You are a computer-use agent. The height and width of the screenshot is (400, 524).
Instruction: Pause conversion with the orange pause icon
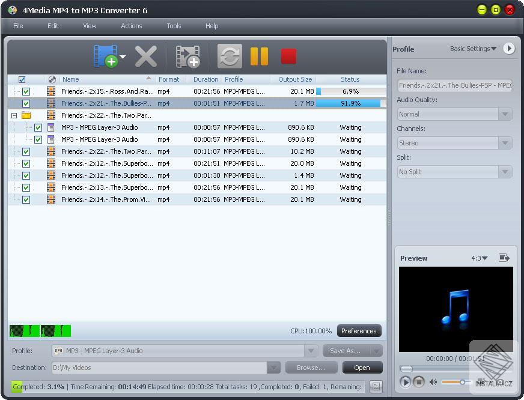point(260,56)
